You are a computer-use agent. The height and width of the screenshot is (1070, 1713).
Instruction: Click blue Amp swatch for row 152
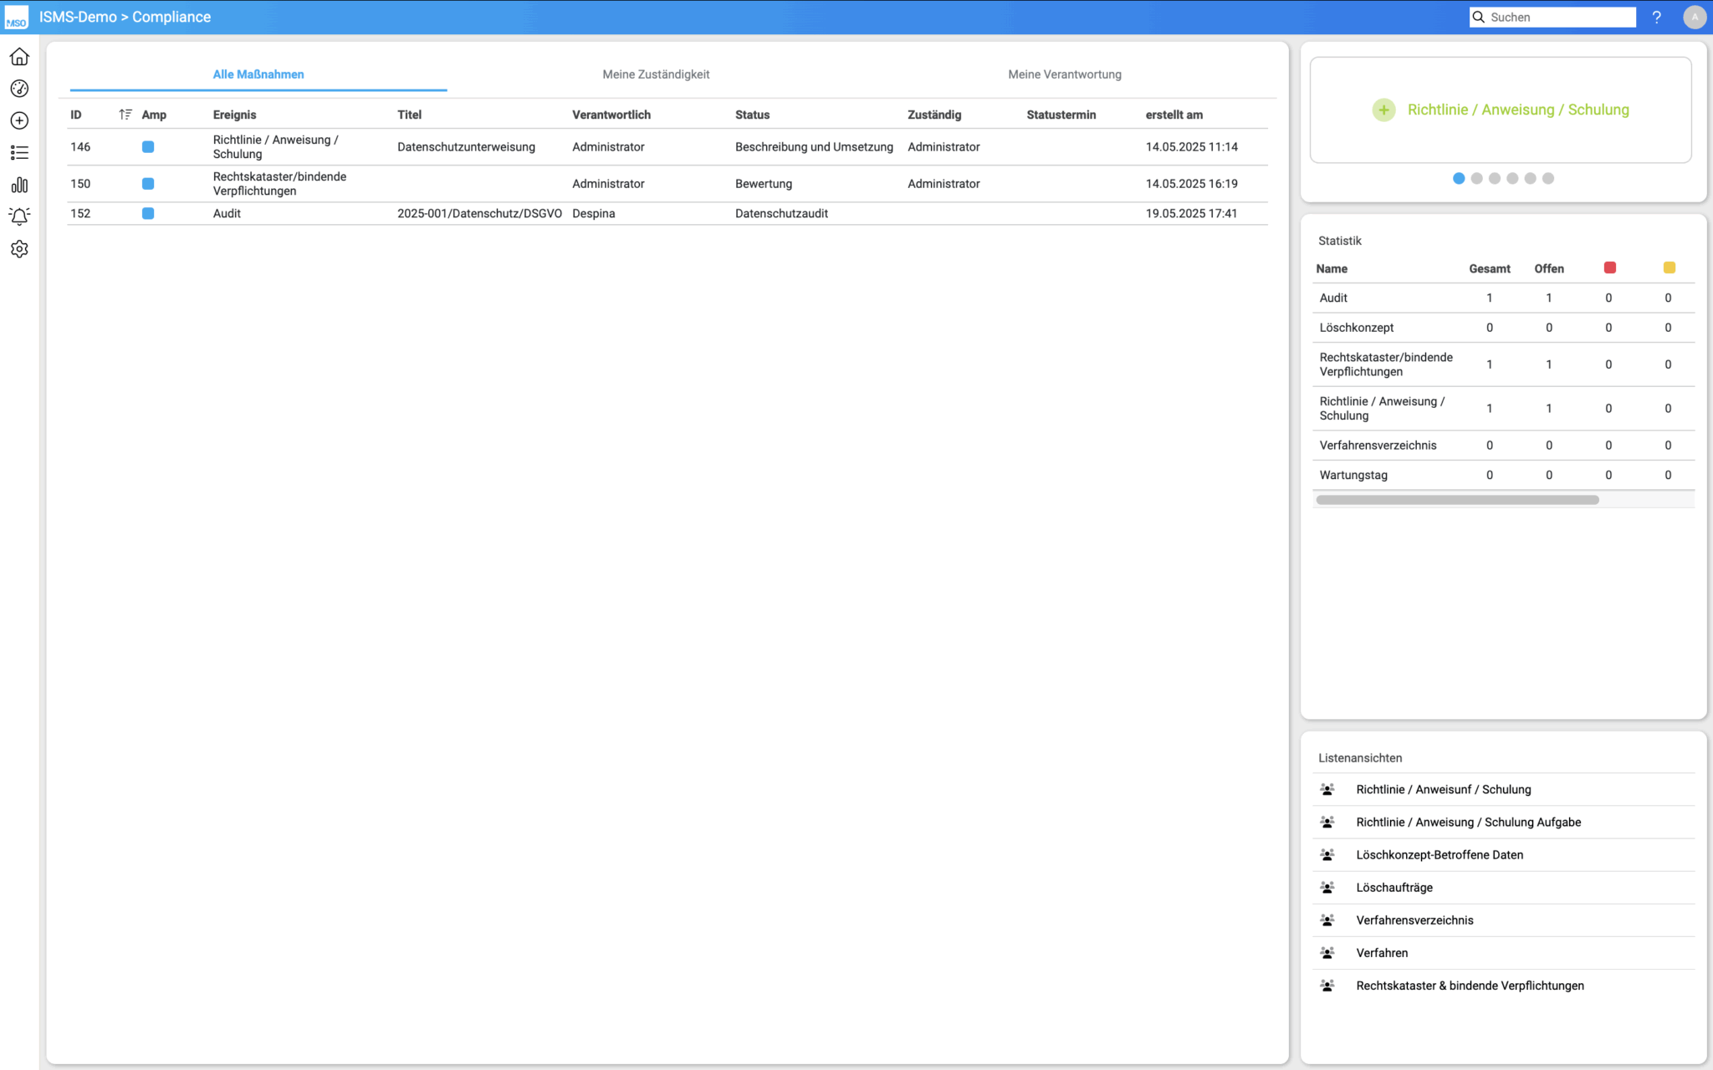pyautogui.click(x=148, y=213)
